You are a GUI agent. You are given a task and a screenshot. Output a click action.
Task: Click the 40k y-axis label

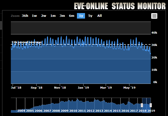click(154, 33)
